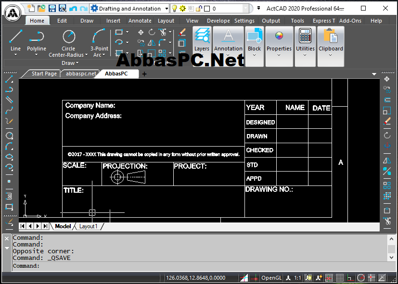Expand the Properties panel dropdown
398x284 pixels.
(x=279, y=55)
